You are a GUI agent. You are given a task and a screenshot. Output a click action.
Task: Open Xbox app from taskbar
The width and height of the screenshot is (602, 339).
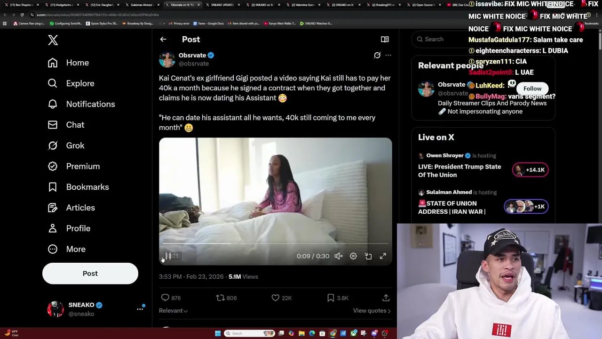pyautogui.click(x=354, y=333)
